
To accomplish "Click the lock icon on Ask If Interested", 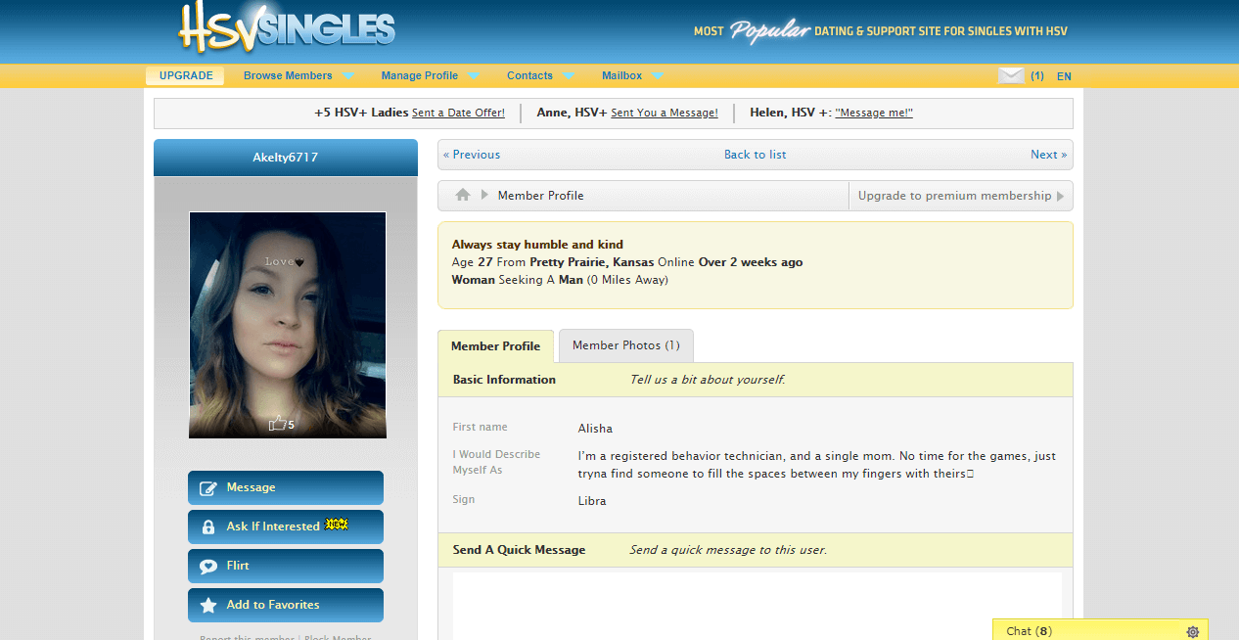I will pos(208,527).
